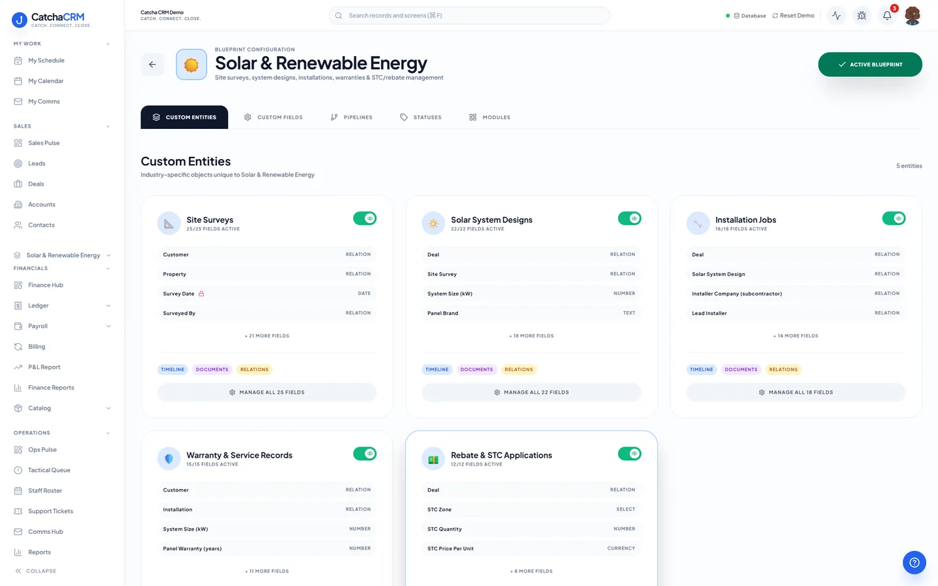Click the Site Surveys ruler icon
938x586 pixels.
click(x=169, y=223)
